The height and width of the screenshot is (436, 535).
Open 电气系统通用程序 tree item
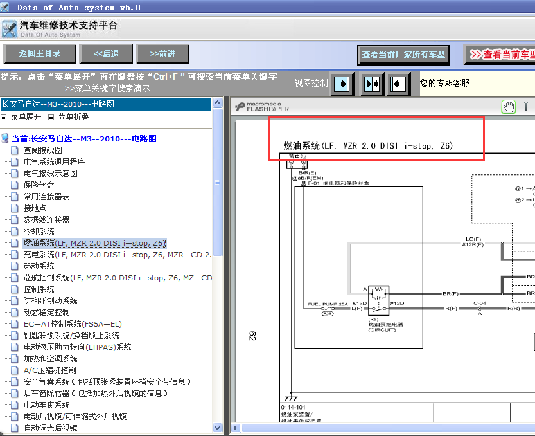tap(54, 162)
